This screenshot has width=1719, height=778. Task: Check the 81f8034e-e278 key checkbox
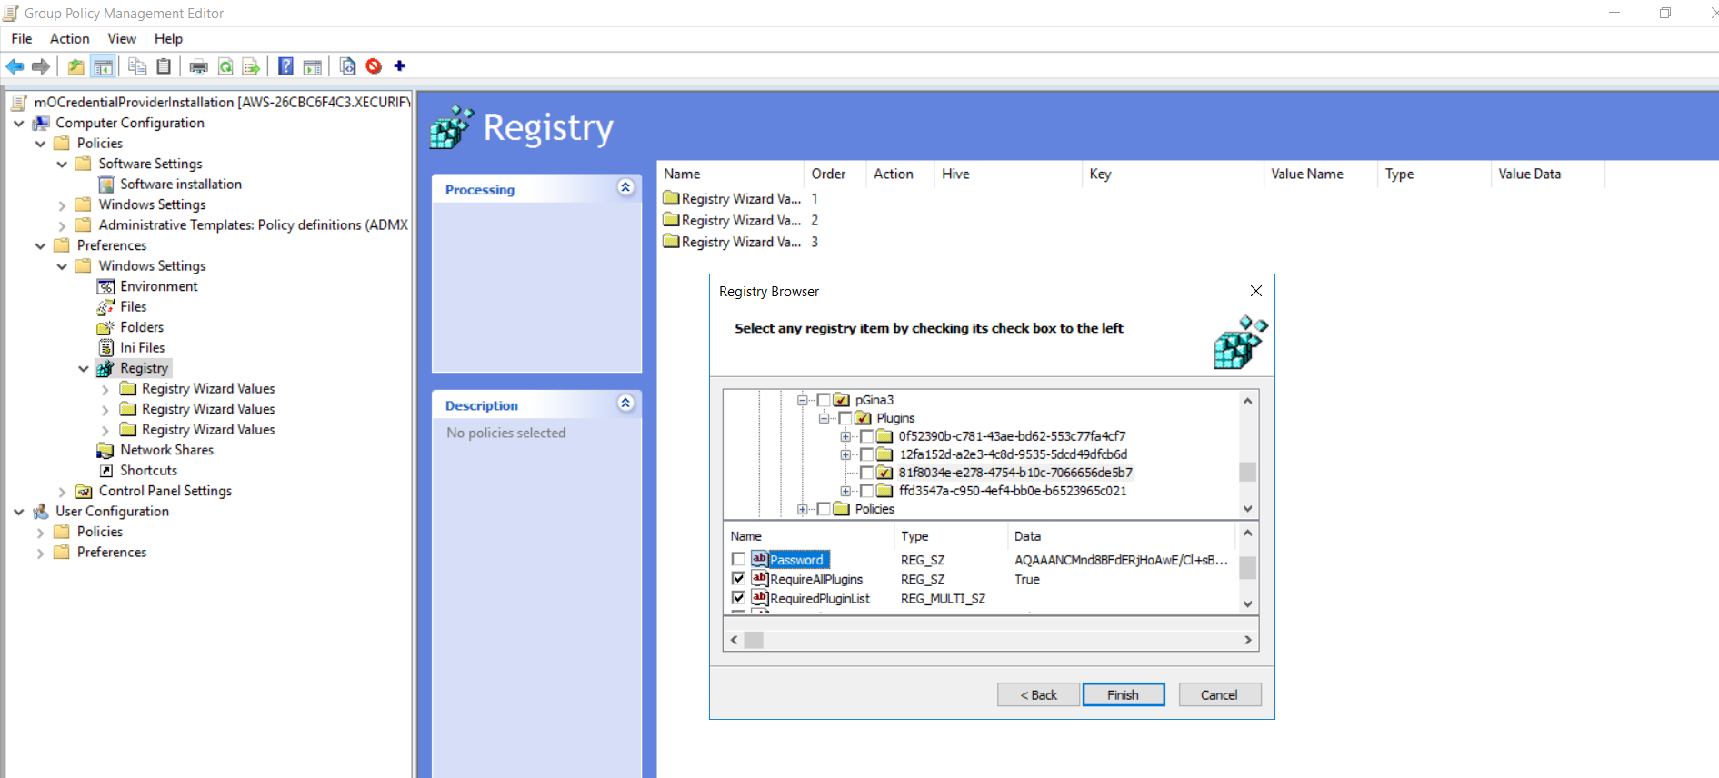[867, 473]
